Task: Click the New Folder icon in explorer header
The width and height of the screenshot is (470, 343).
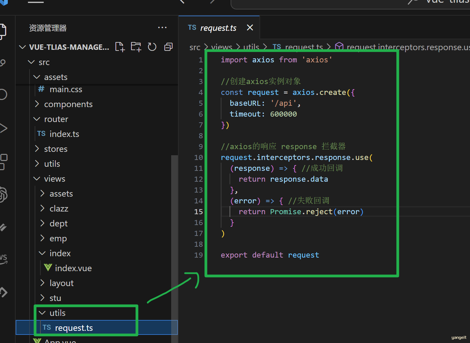Action: click(136, 47)
